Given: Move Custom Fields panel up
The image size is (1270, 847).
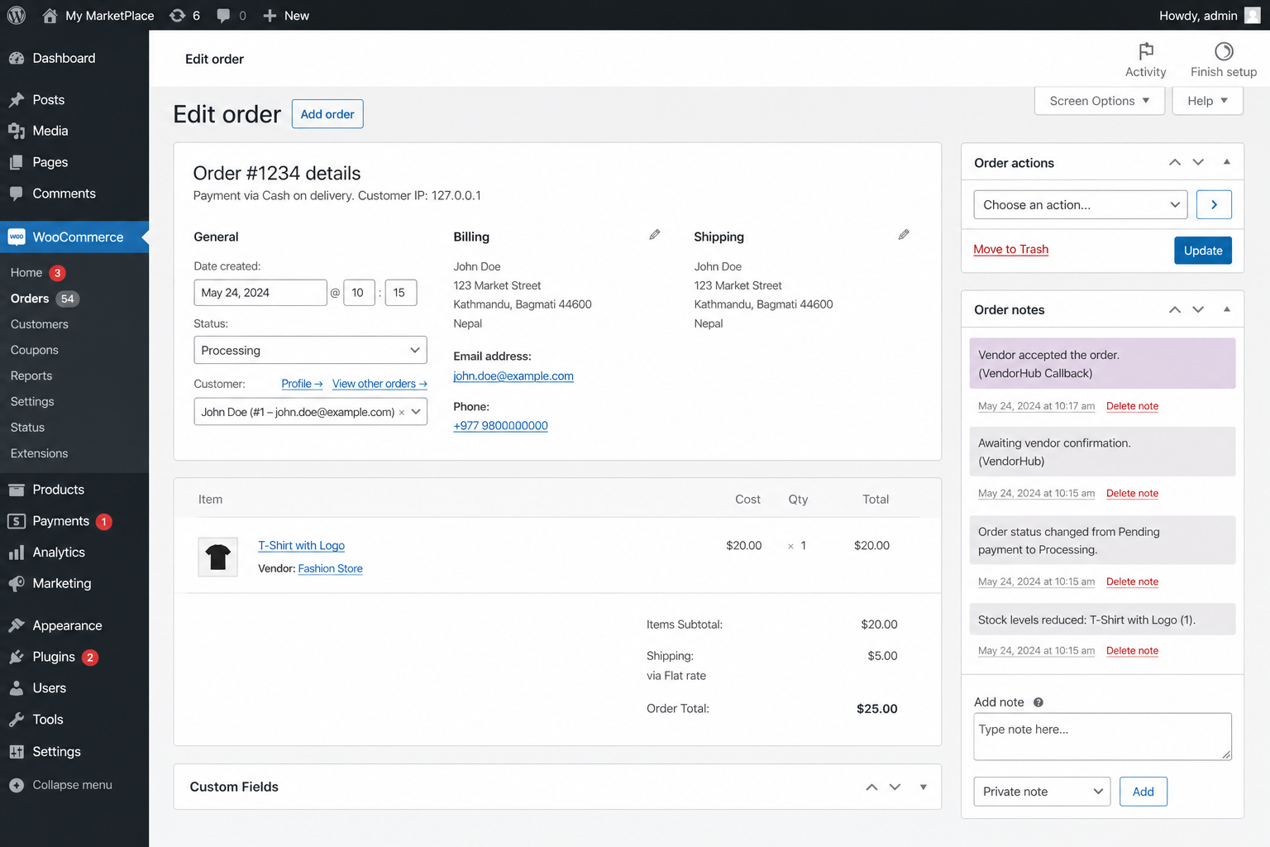Looking at the screenshot, I should tap(871, 787).
